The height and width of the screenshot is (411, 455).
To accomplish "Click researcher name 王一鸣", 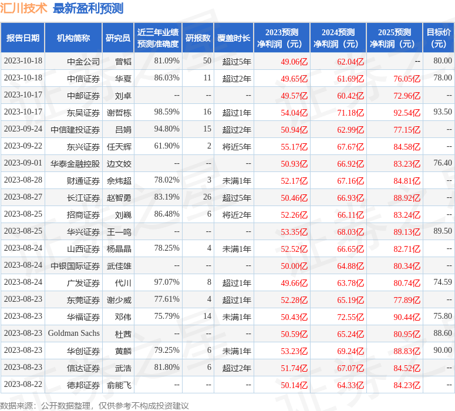I will (x=119, y=232).
